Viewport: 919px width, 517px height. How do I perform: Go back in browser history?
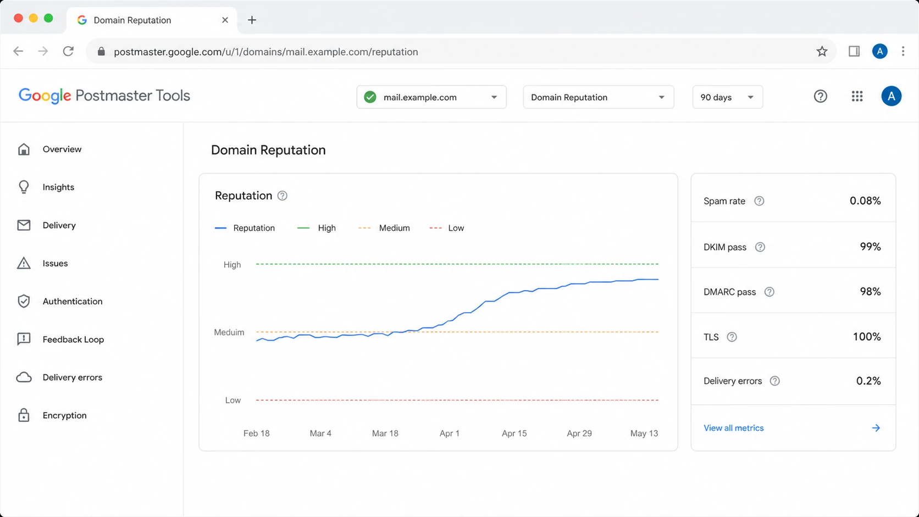[x=18, y=51]
